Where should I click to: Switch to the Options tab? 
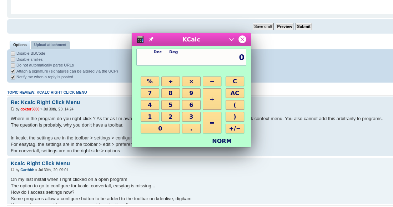click(x=20, y=45)
